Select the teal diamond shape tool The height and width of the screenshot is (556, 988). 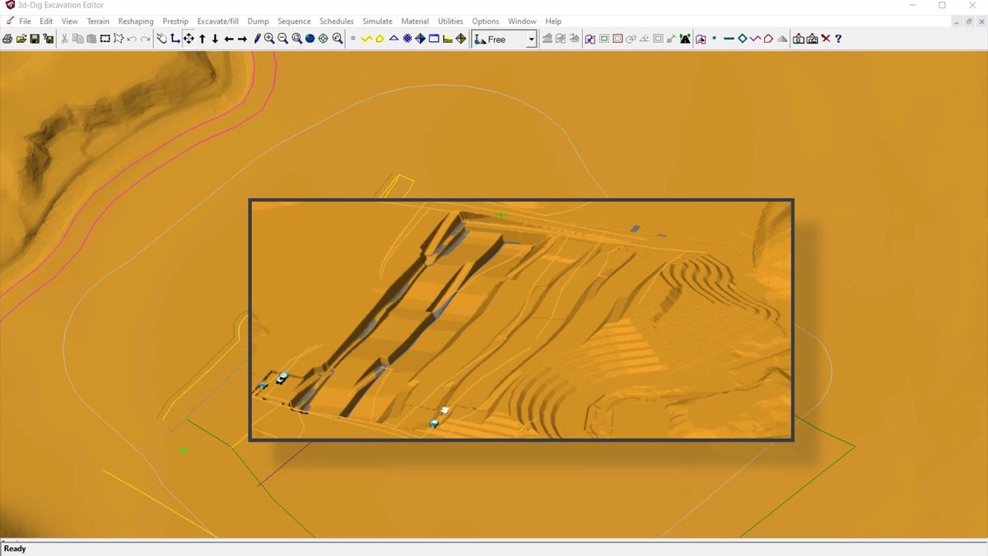tap(742, 39)
